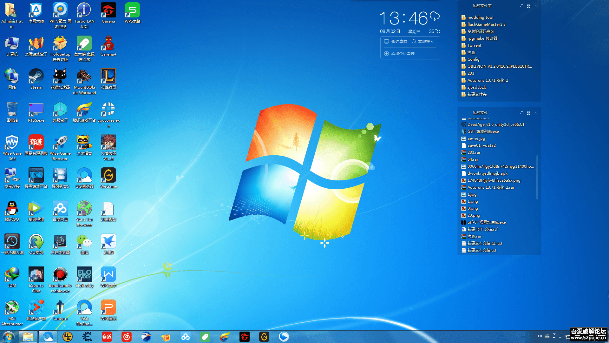Launch Mount&Blade Warband shortcut
This screenshot has height=343, width=609.
[84, 82]
